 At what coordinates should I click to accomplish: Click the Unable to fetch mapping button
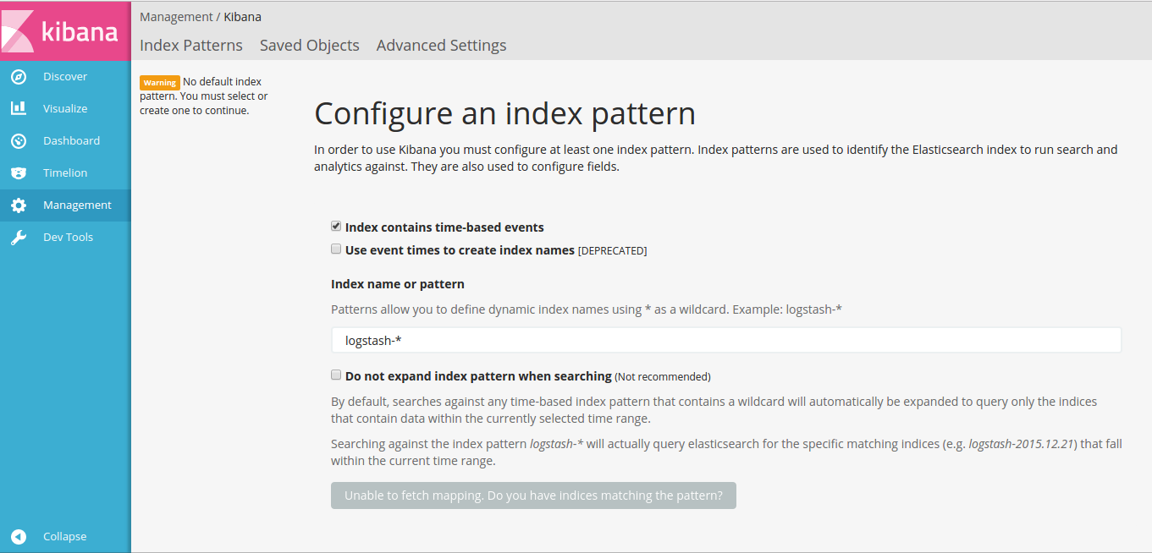coord(533,496)
